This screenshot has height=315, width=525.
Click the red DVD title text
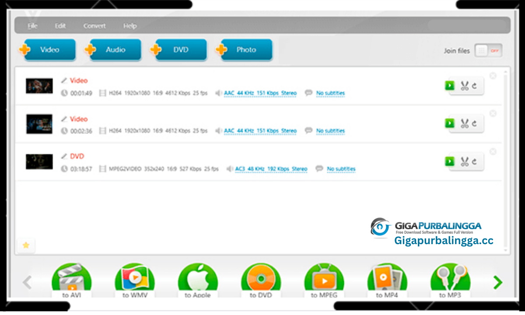point(77,156)
